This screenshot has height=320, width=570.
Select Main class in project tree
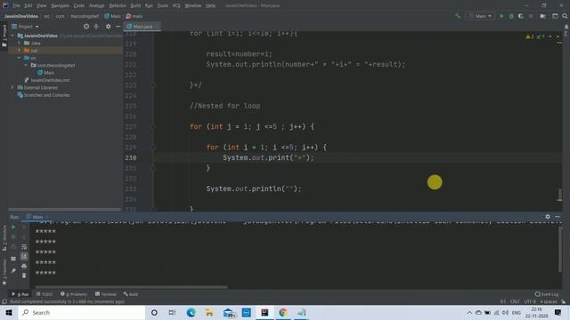point(45,73)
